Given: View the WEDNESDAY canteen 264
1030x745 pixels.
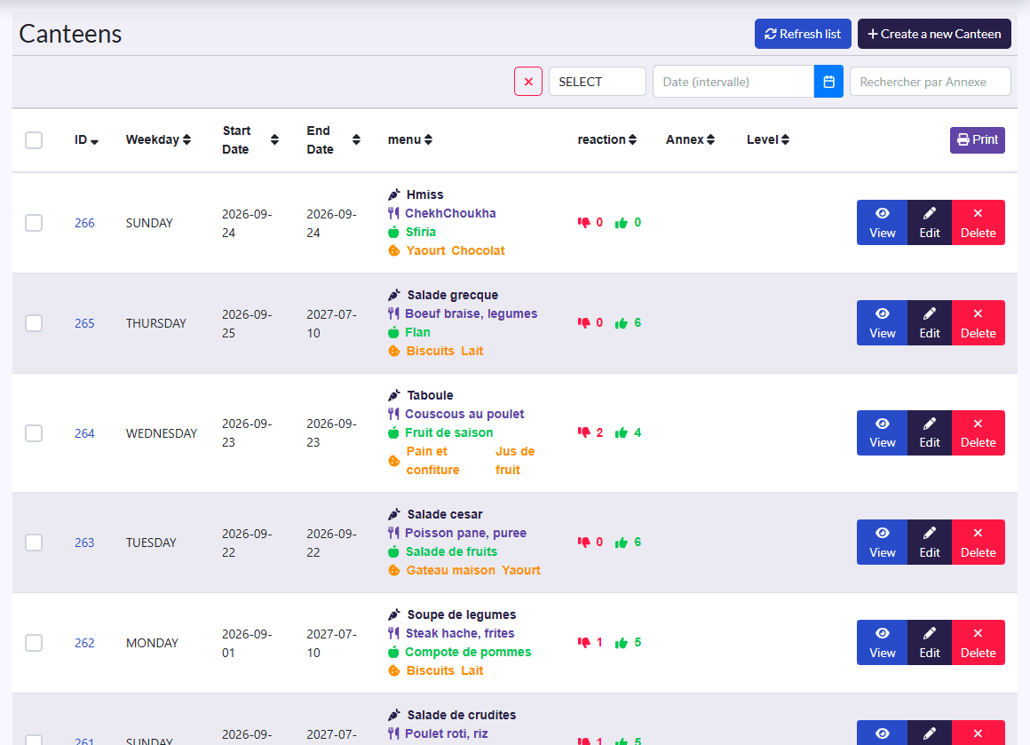Looking at the screenshot, I should point(883,433).
